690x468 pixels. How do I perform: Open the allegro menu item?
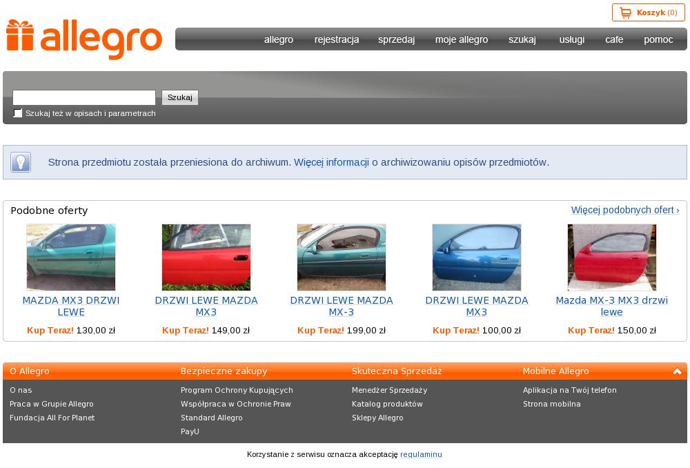279,39
